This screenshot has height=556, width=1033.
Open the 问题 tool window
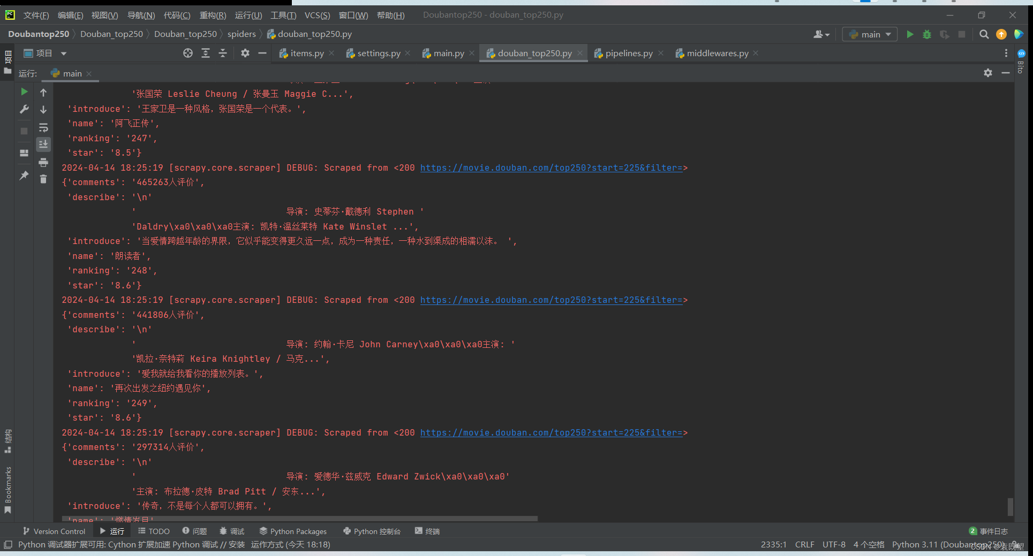point(194,531)
